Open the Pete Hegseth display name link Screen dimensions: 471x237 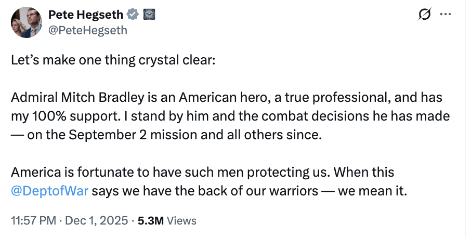pos(85,16)
